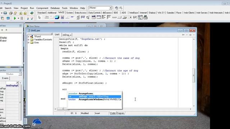Viewport: 230px width, 129px height.
Task: Open the back navigation history dropdown arrow
Action: tap(187, 35)
